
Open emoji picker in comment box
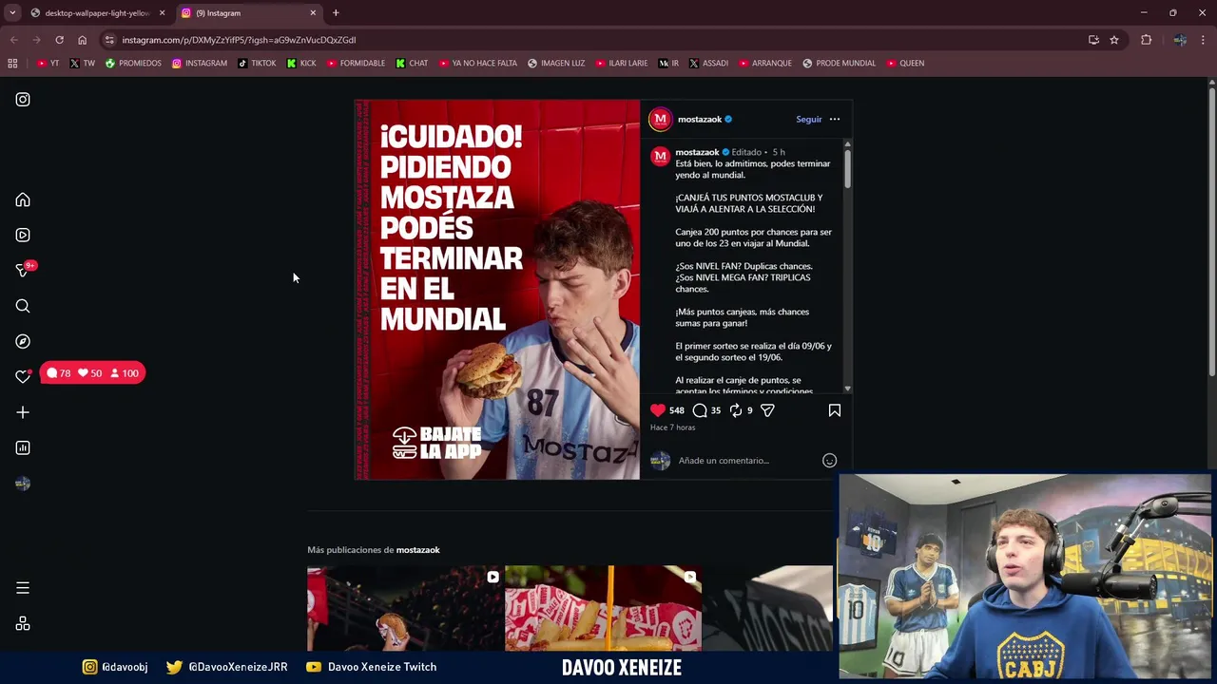(x=829, y=461)
